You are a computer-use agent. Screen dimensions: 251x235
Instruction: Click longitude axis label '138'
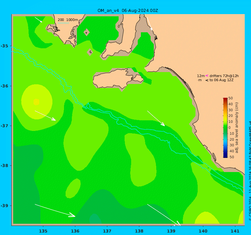139,231
